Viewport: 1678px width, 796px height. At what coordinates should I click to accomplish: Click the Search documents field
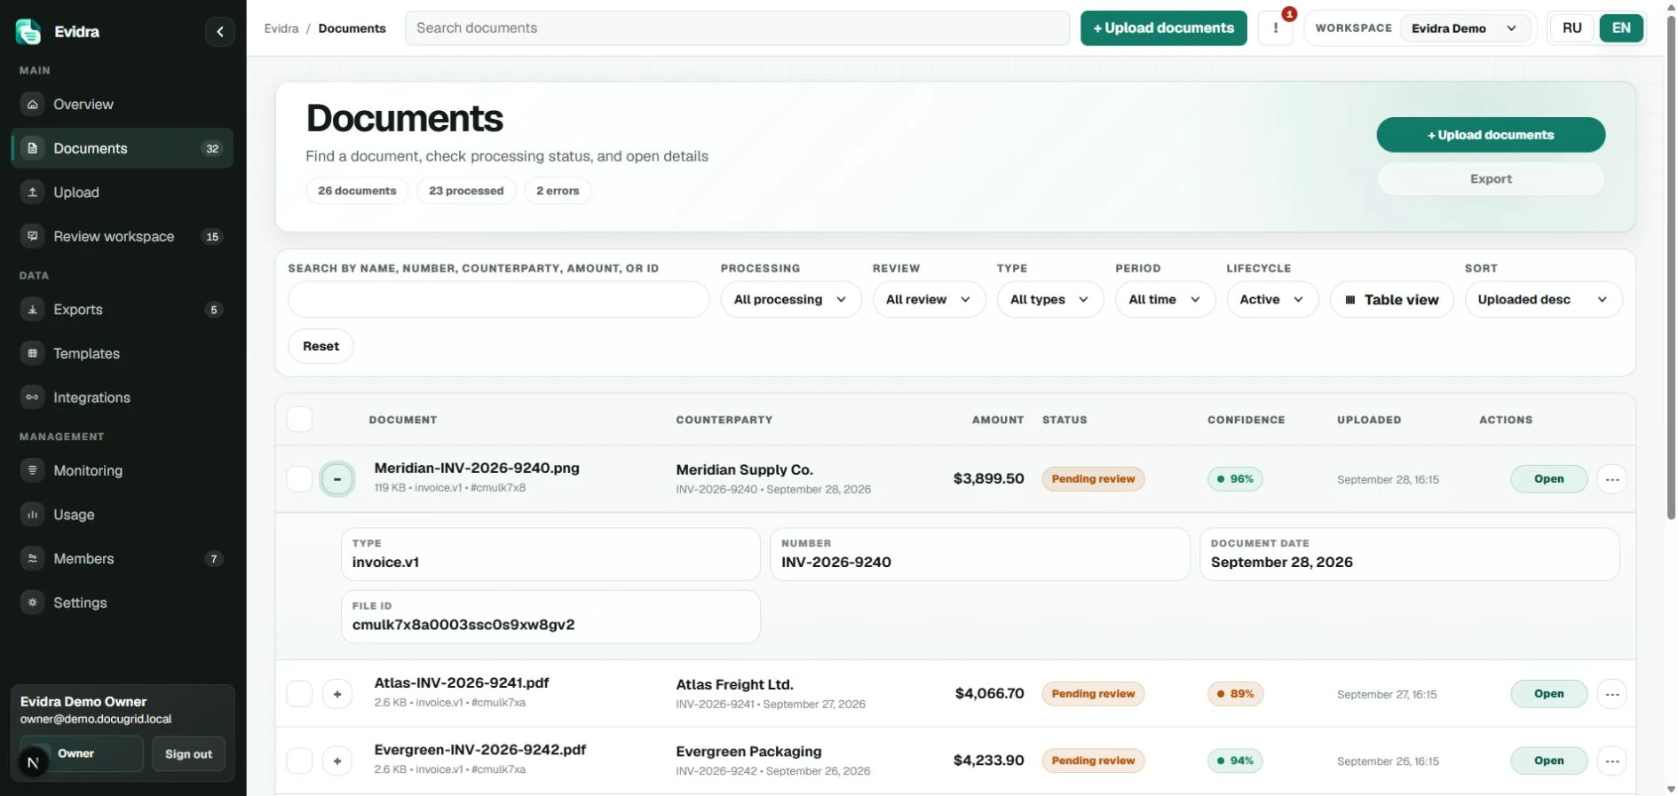(x=737, y=28)
